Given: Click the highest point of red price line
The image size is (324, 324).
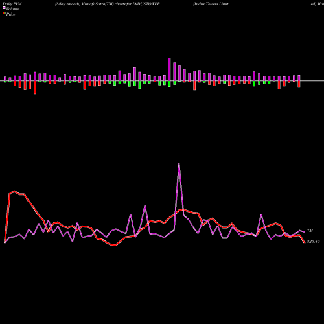Looking at the screenshot, I should [x=14, y=191].
